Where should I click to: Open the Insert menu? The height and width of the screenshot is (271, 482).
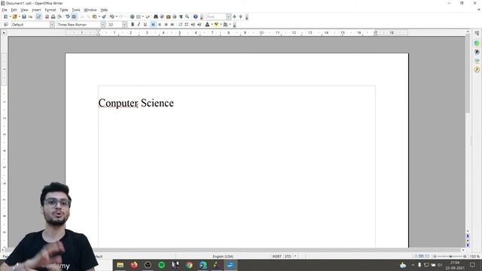pyautogui.click(x=36, y=10)
